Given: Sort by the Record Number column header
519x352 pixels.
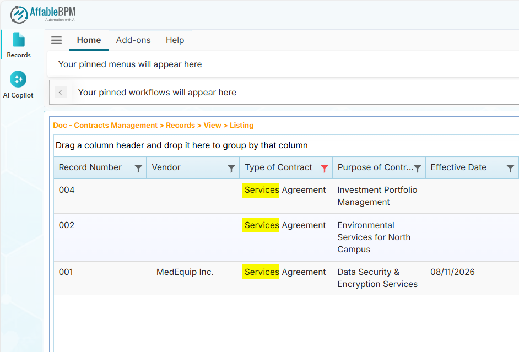Looking at the screenshot, I should 90,167.
